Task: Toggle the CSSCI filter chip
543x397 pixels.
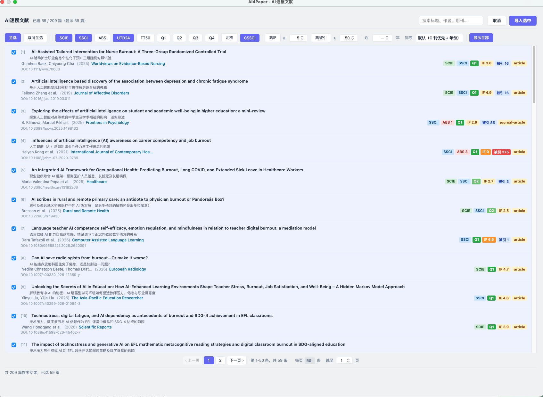Action: pos(250,38)
